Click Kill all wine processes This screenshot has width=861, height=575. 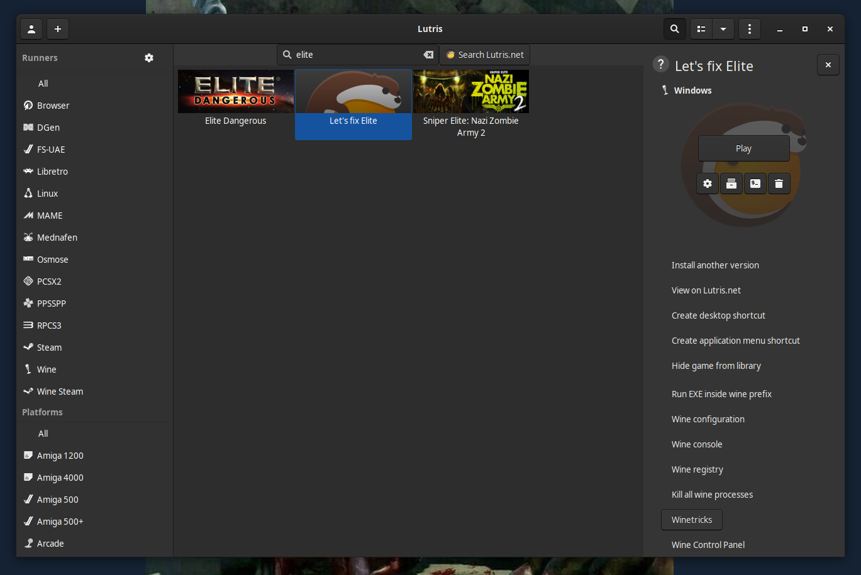[712, 495]
